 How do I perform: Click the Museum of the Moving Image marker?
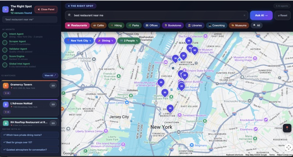(x=255, y=59)
